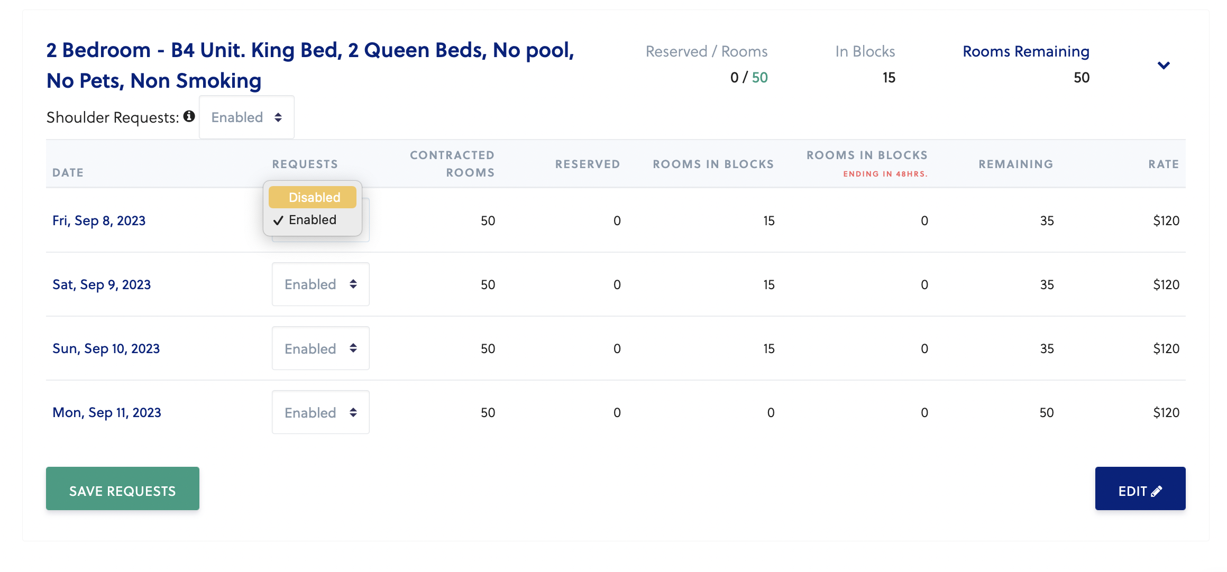The image size is (1227, 572).
Task: Click the Requests column header
Action: pyautogui.click(x=305, y=164)
